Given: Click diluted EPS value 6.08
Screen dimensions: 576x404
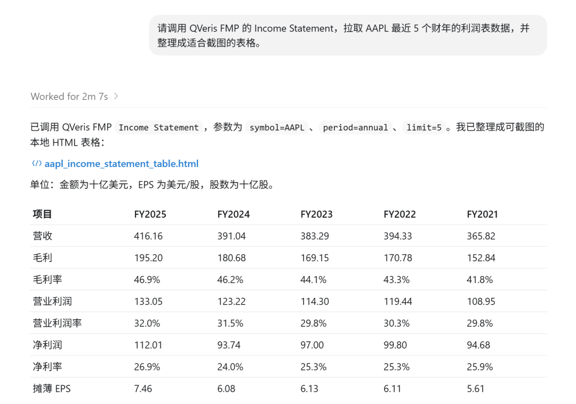Looking at the screenshot, I should (x=226, y=389).
